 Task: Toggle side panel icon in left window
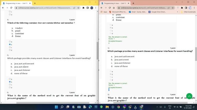click(x=87, y=8)
